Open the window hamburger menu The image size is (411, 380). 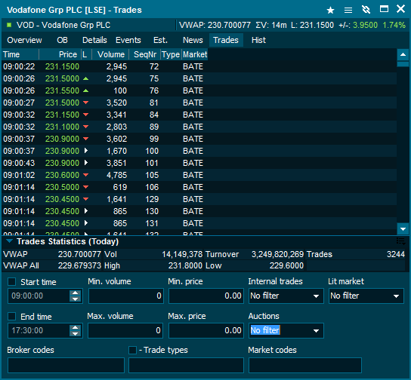coord(348,11)
